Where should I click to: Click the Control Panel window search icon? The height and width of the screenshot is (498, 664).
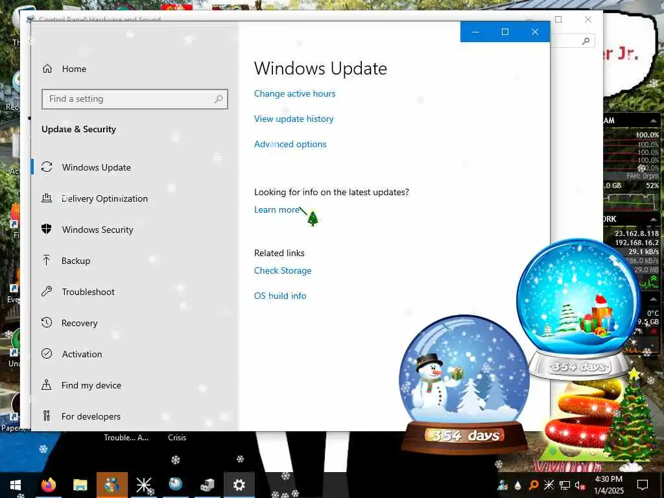click(586, 41)
